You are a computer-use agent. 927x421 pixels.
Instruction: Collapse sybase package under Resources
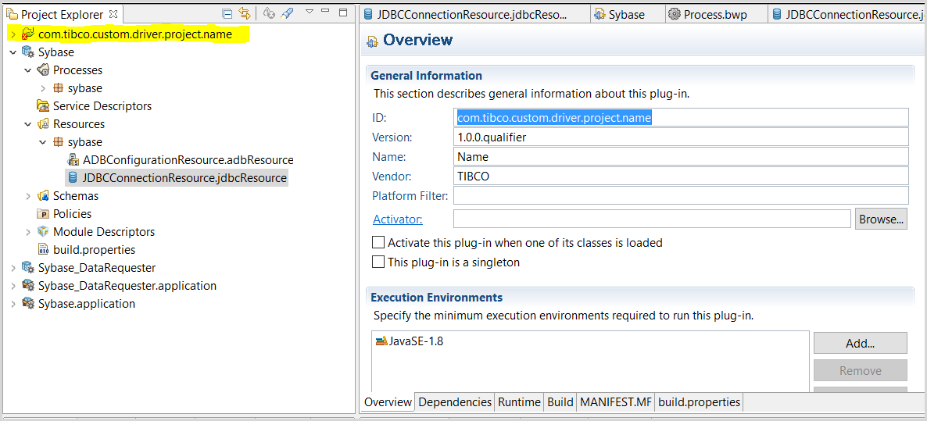coord(42,142)
